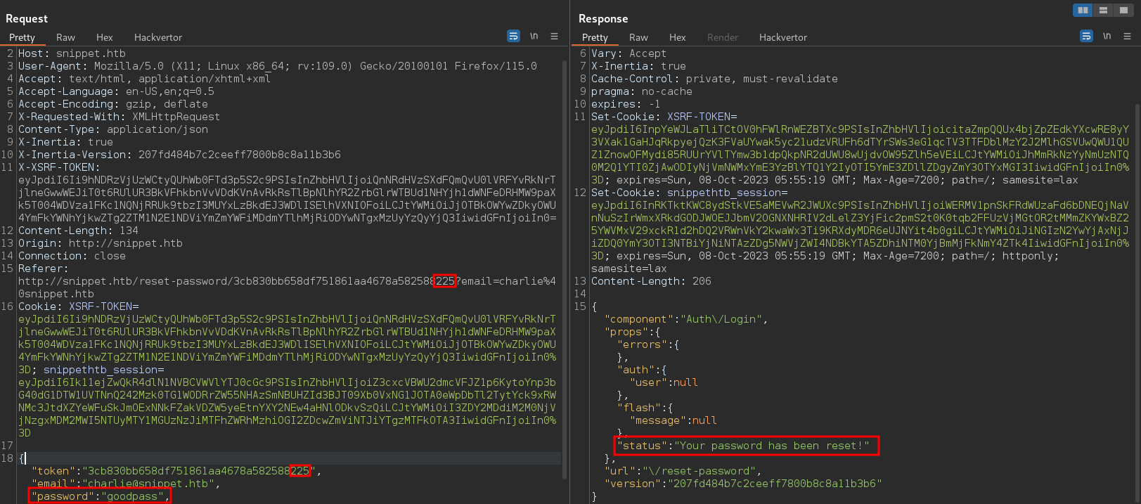Click the 'X-Inertia-Version' header line
The image size is (1141, 504).
[179, 155]
